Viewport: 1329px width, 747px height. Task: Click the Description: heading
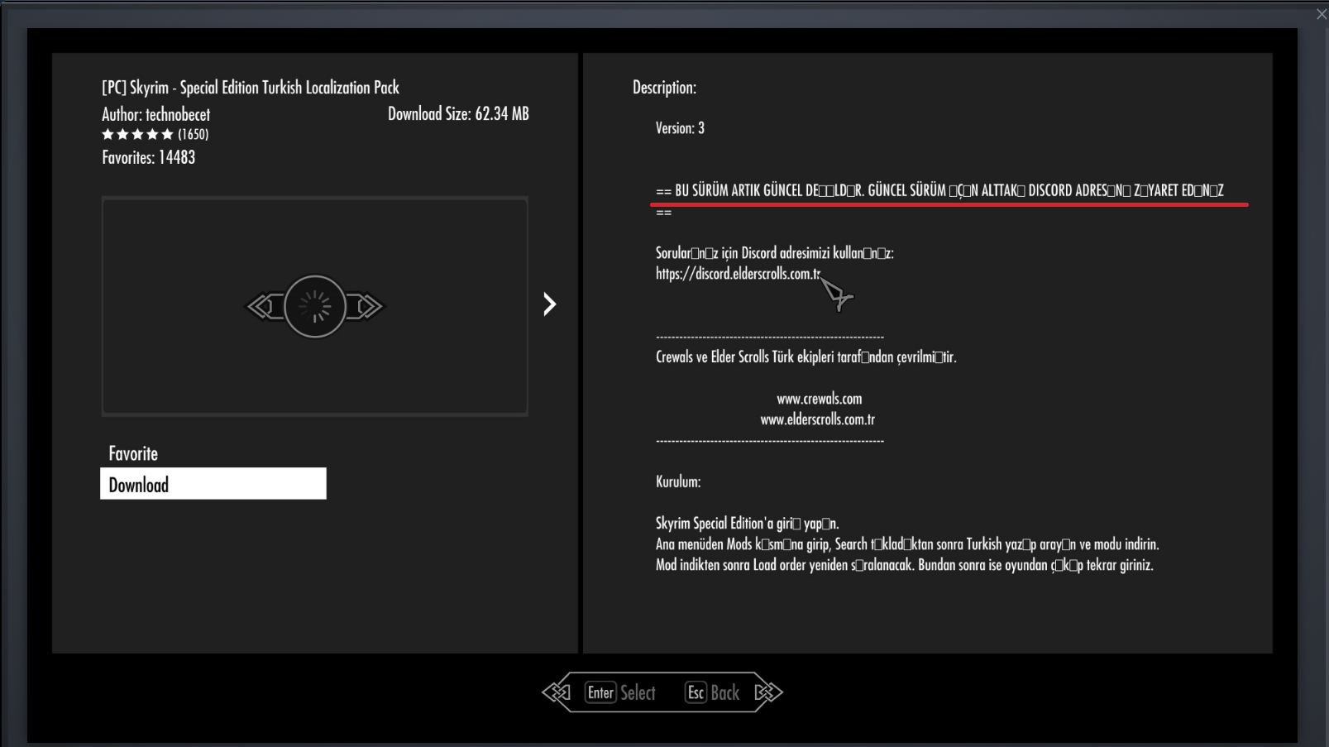click(x=665, y=88)
